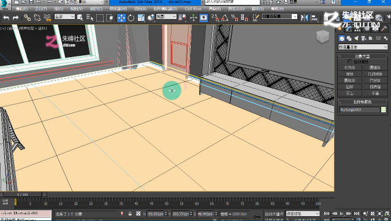Open the 工具(T) menu
This screenshot has height=221, width=391.
[x=40, y=9]
